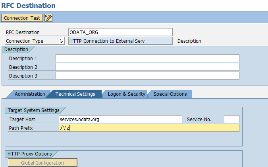Screen dimensions: 268x167
Task: Click the Target Host field with services.odata.org
Action: point(120,119)
